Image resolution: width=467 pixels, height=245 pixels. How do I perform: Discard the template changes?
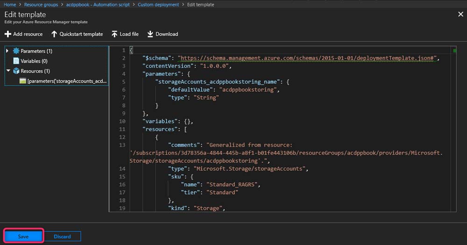click(62, 237)
